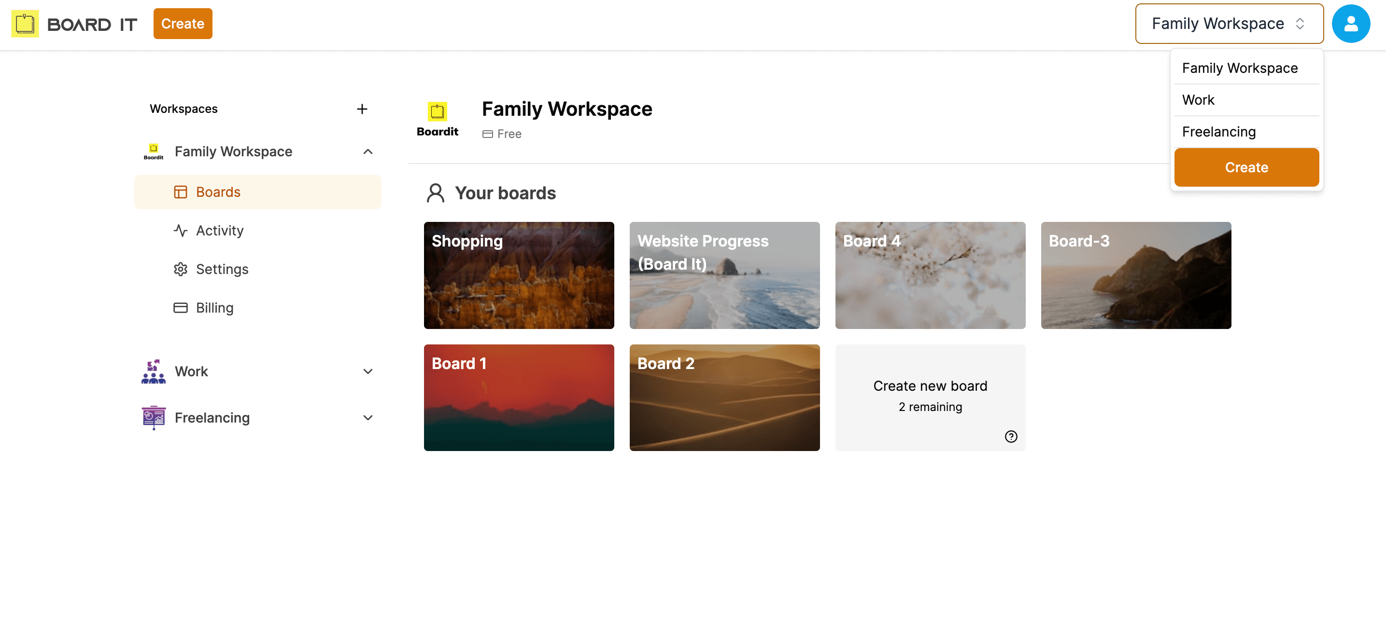Click the Boardit logo beside the workspace title
Screen dimensions: 1386x630
[437, 119]
